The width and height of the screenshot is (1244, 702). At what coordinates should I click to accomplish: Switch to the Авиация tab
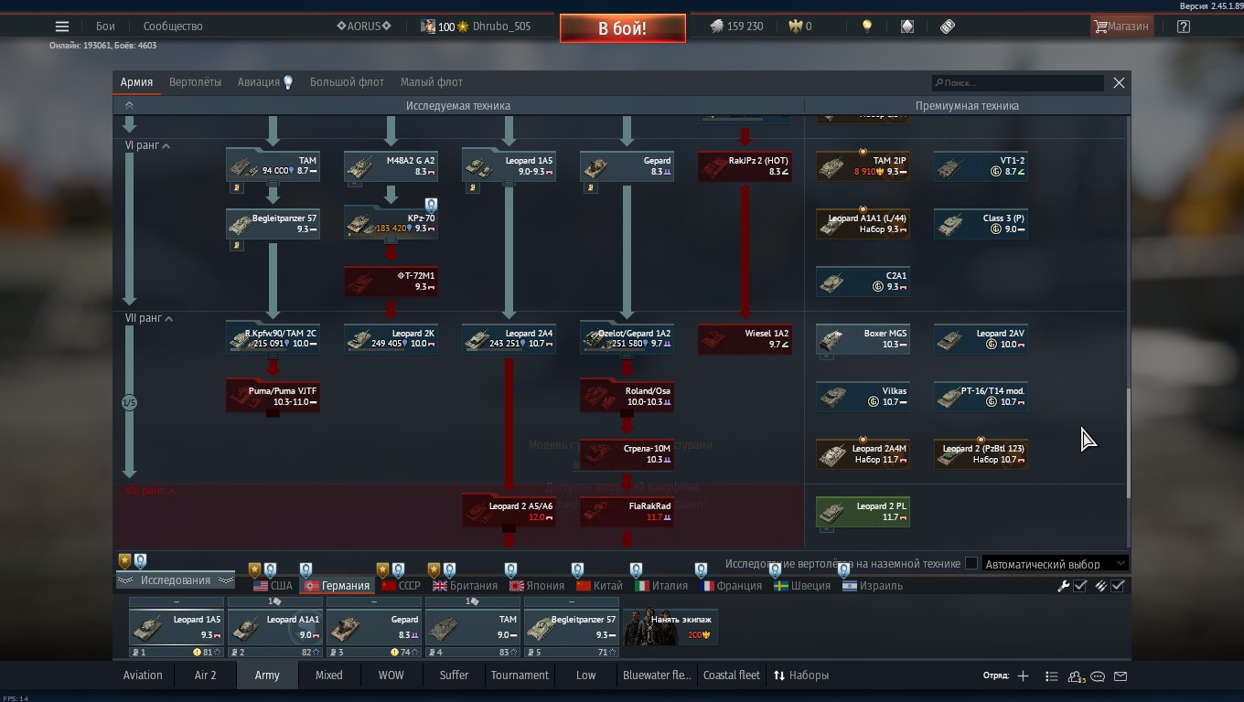pyautogui.click(x=259, y=82)
